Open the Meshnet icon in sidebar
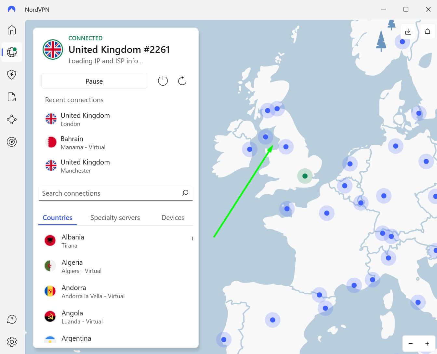 (x=12, y=119)
